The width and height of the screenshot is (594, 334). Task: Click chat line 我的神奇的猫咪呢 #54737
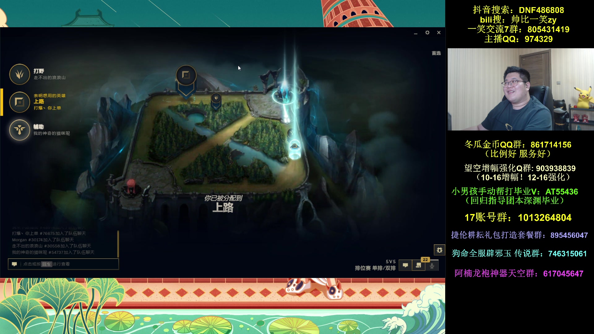pyautogui.click(x=53, y=252)
